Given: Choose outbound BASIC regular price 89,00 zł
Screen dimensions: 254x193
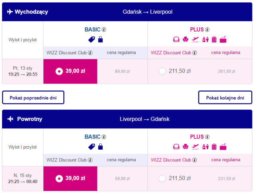Looking at the screenshot, I should [x=122, y=71].
